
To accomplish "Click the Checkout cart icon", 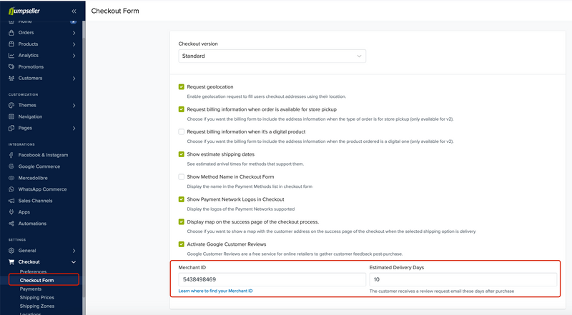I will coord(11,261).
